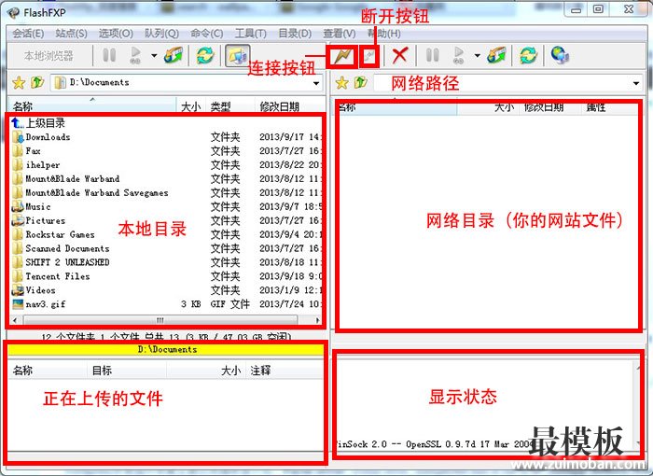Select the Downloads folder
Screen dimensions: 653x476
(47, 137)
